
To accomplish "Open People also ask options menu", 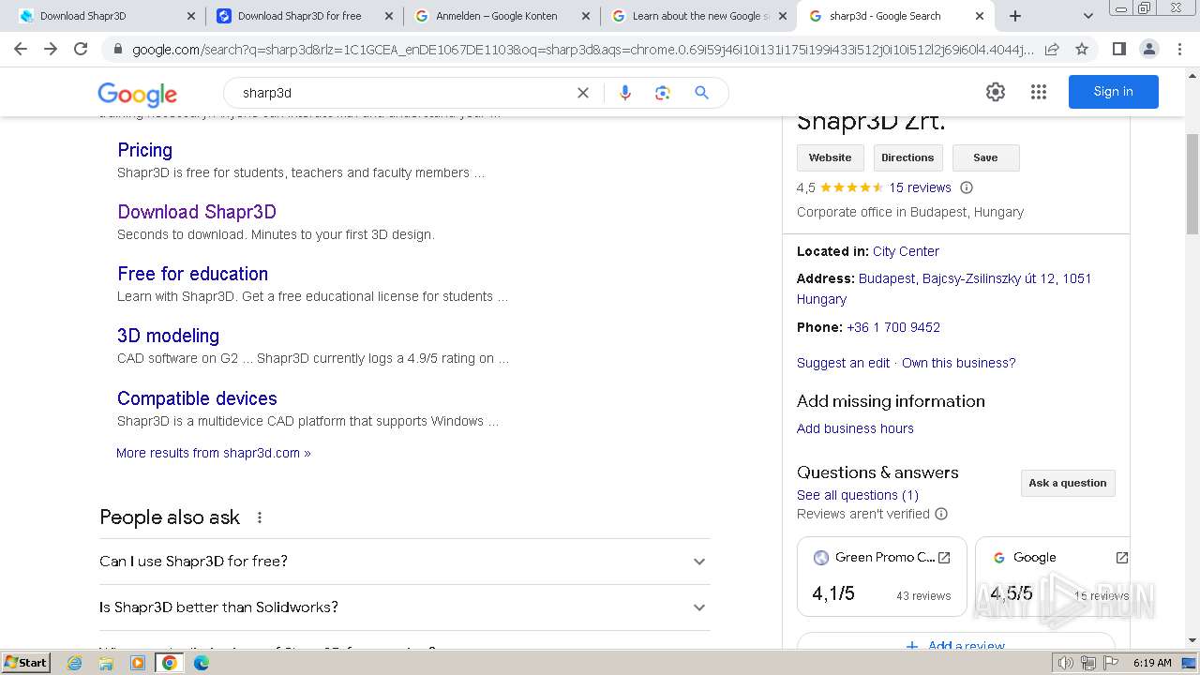I will tap(260, 517).
